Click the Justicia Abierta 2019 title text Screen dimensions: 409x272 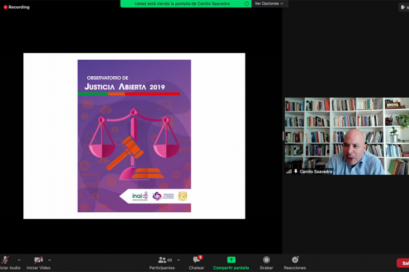pos(125,86)
